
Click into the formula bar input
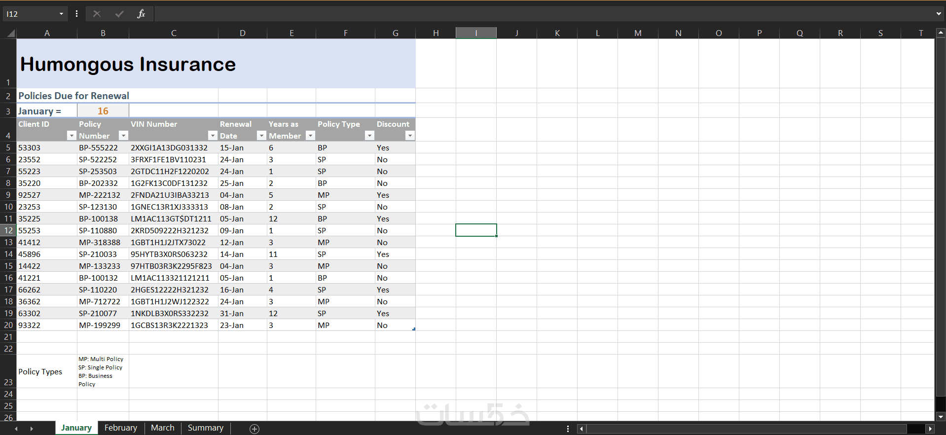point(544,14)
